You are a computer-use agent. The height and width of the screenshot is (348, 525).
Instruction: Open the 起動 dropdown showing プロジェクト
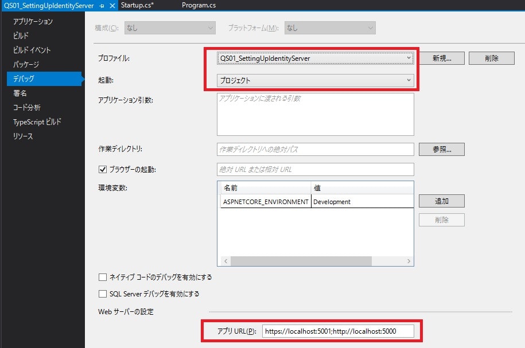pyautogui.click(x=410, y=79)
